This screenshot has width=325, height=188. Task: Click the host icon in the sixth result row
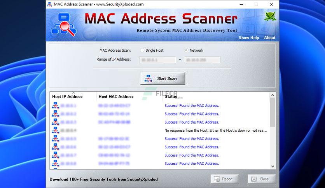(55, 147)
